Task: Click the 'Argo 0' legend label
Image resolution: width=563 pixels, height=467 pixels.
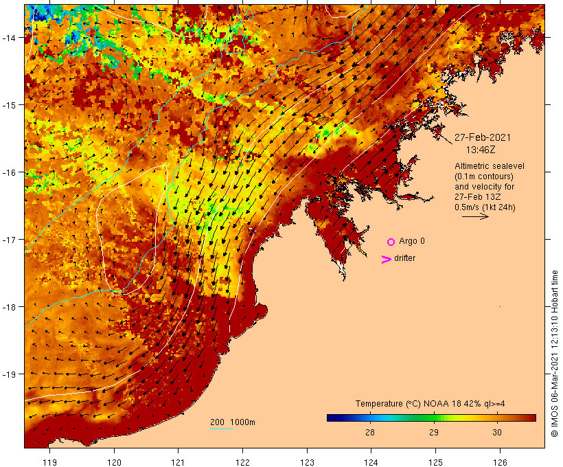Action: 412,241
